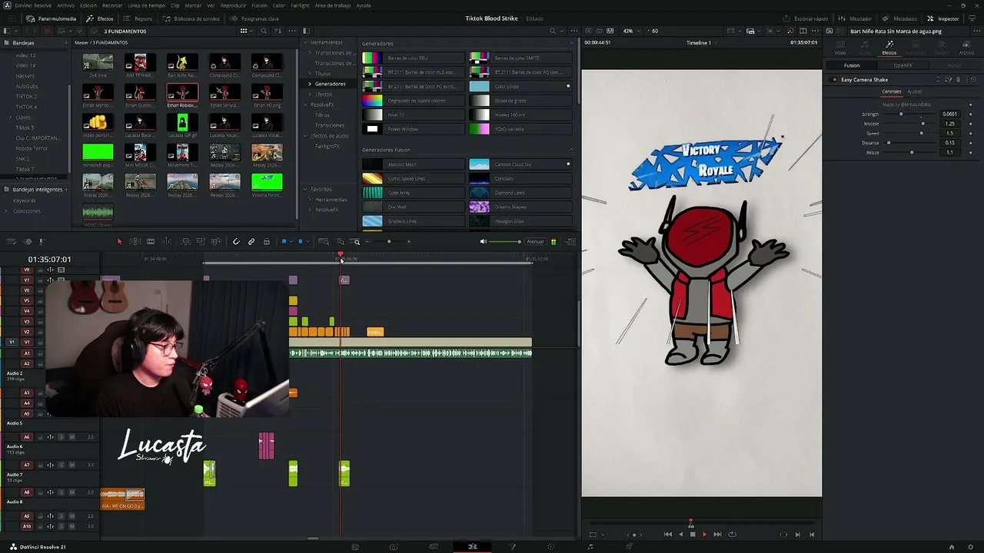
Task: Open media pool sort options
Action: pos(278,31)
